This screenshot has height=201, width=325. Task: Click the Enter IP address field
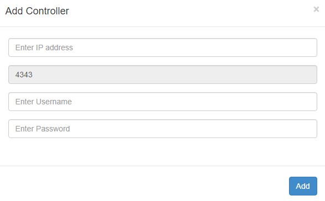coord(163,47)
